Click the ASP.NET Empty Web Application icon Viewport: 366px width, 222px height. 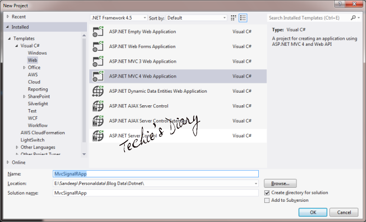[98, 32]
